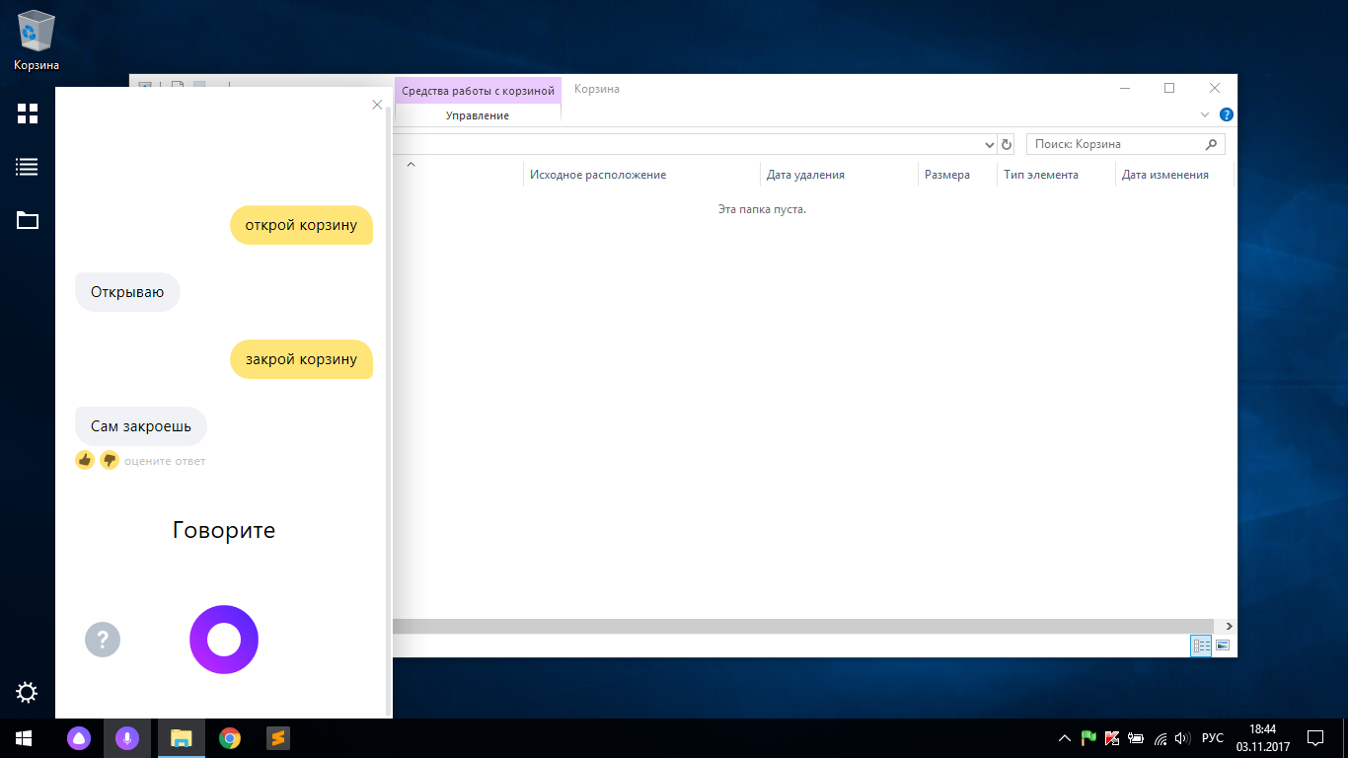Open the gray question mark help in Alice
Image resolution: width=1348 pixels, height=758 pixels.
click(x=103, y=640)
